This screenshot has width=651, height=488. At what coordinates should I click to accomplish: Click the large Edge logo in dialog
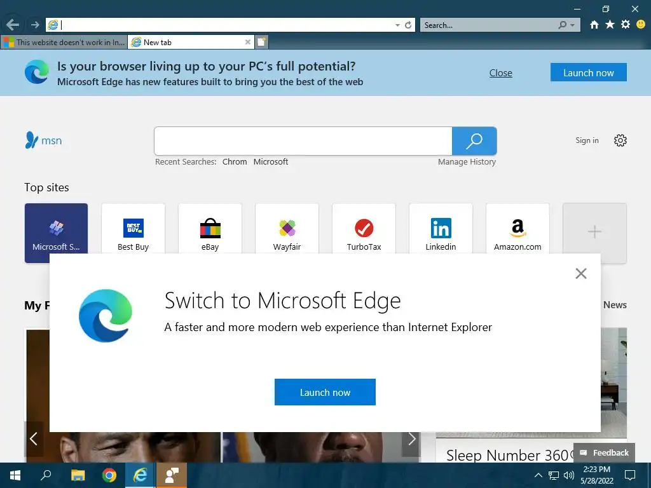(x=106, y=316)
